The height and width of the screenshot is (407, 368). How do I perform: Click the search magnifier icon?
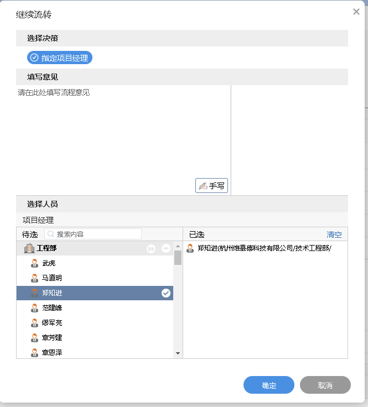(x=51, y=234)
